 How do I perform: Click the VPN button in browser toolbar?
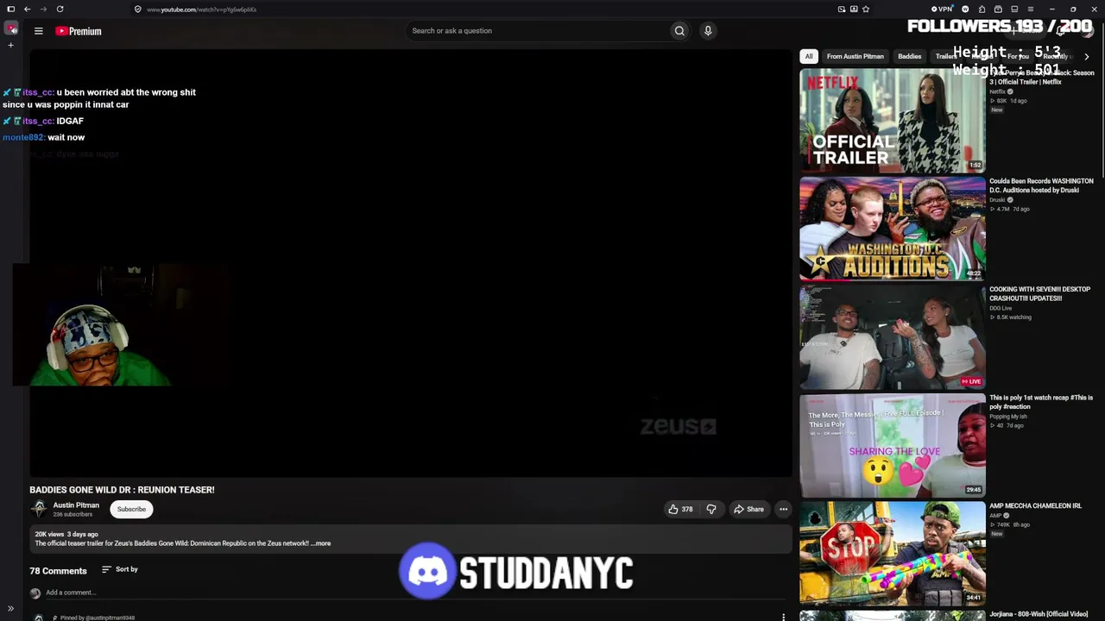click(x=943, y=9)
